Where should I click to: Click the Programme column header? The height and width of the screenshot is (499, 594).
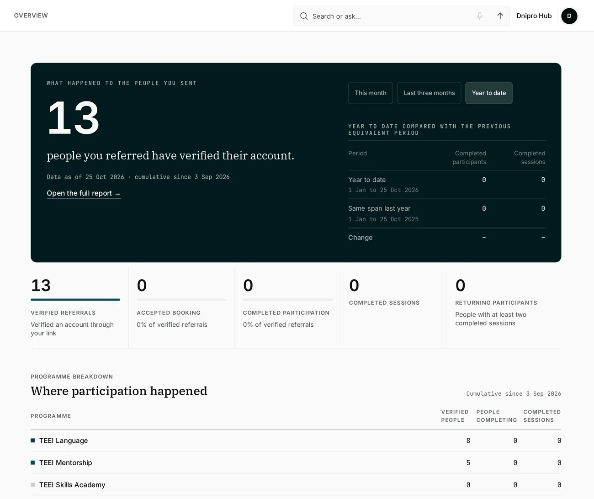[x=51, y=416]
